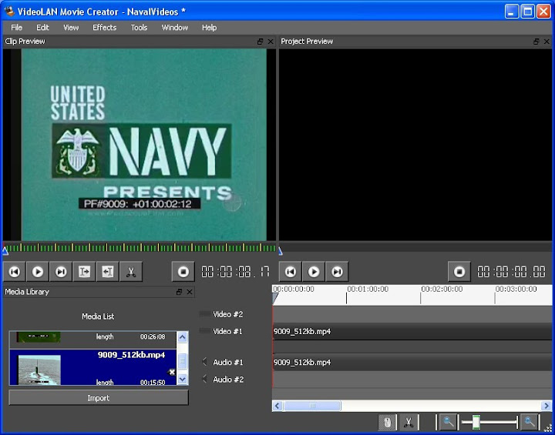Skip to next frame in Project Preview
This screenshot has height=435, width=555.
pos(337,272)
